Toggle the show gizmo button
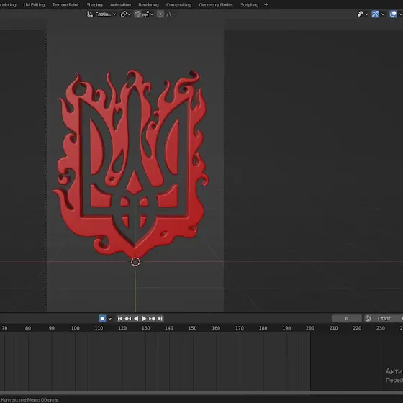This screenshot has height=403, width=403. [x=375, y=14]
